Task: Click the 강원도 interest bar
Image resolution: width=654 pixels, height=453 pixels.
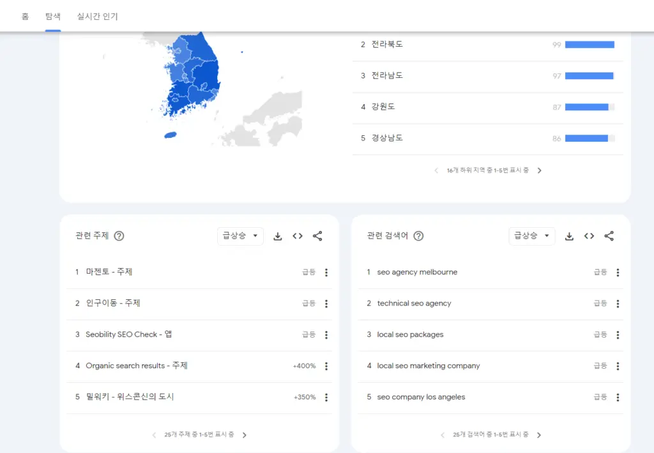Action: tap(589, 107)
